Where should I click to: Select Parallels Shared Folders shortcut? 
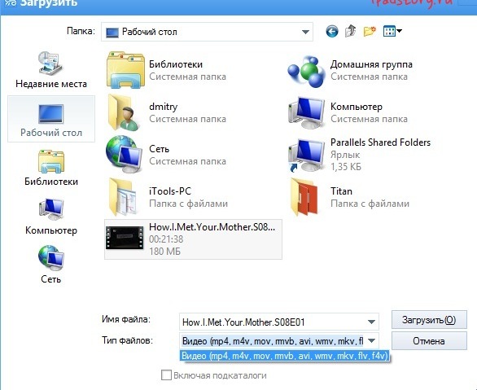click(x=359, y=155)
